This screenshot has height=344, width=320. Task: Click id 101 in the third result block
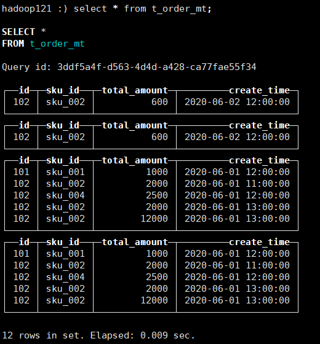[x=22, y=172]
